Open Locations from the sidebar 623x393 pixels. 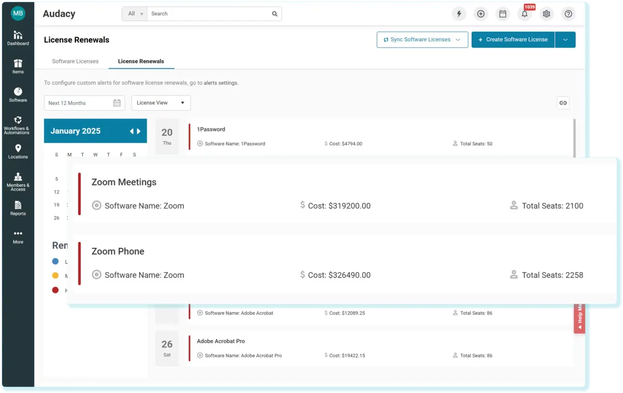[18, 151]
